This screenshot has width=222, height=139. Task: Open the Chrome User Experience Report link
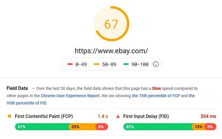point(70,96)
